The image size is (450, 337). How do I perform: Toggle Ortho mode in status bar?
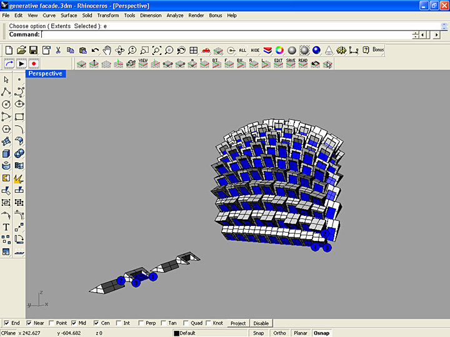pos(279,333)
